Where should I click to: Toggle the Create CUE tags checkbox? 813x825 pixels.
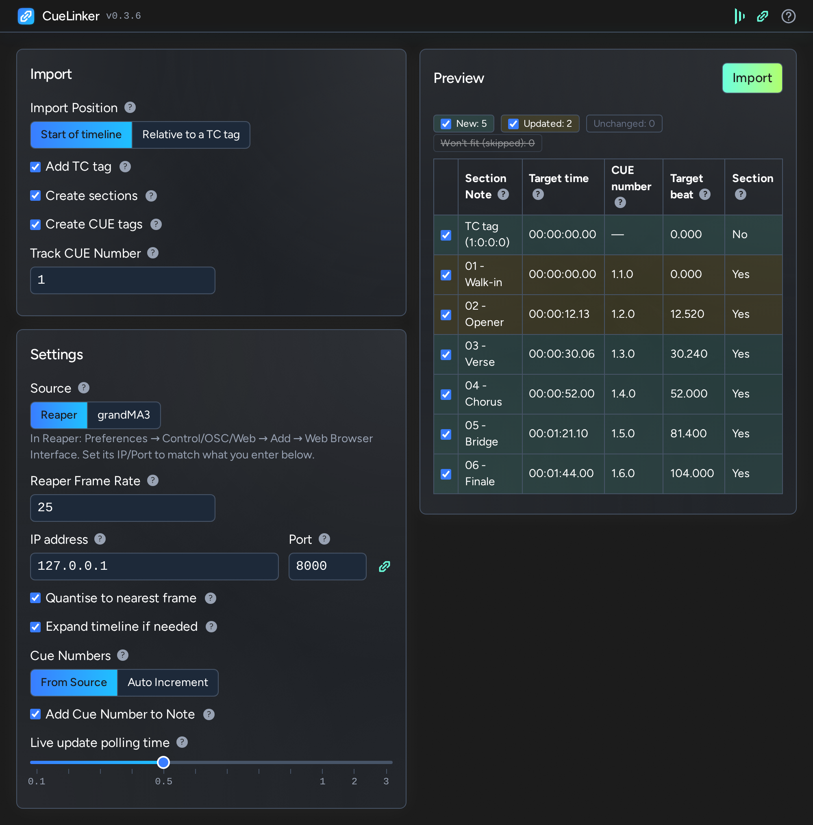tap(35, 224)
